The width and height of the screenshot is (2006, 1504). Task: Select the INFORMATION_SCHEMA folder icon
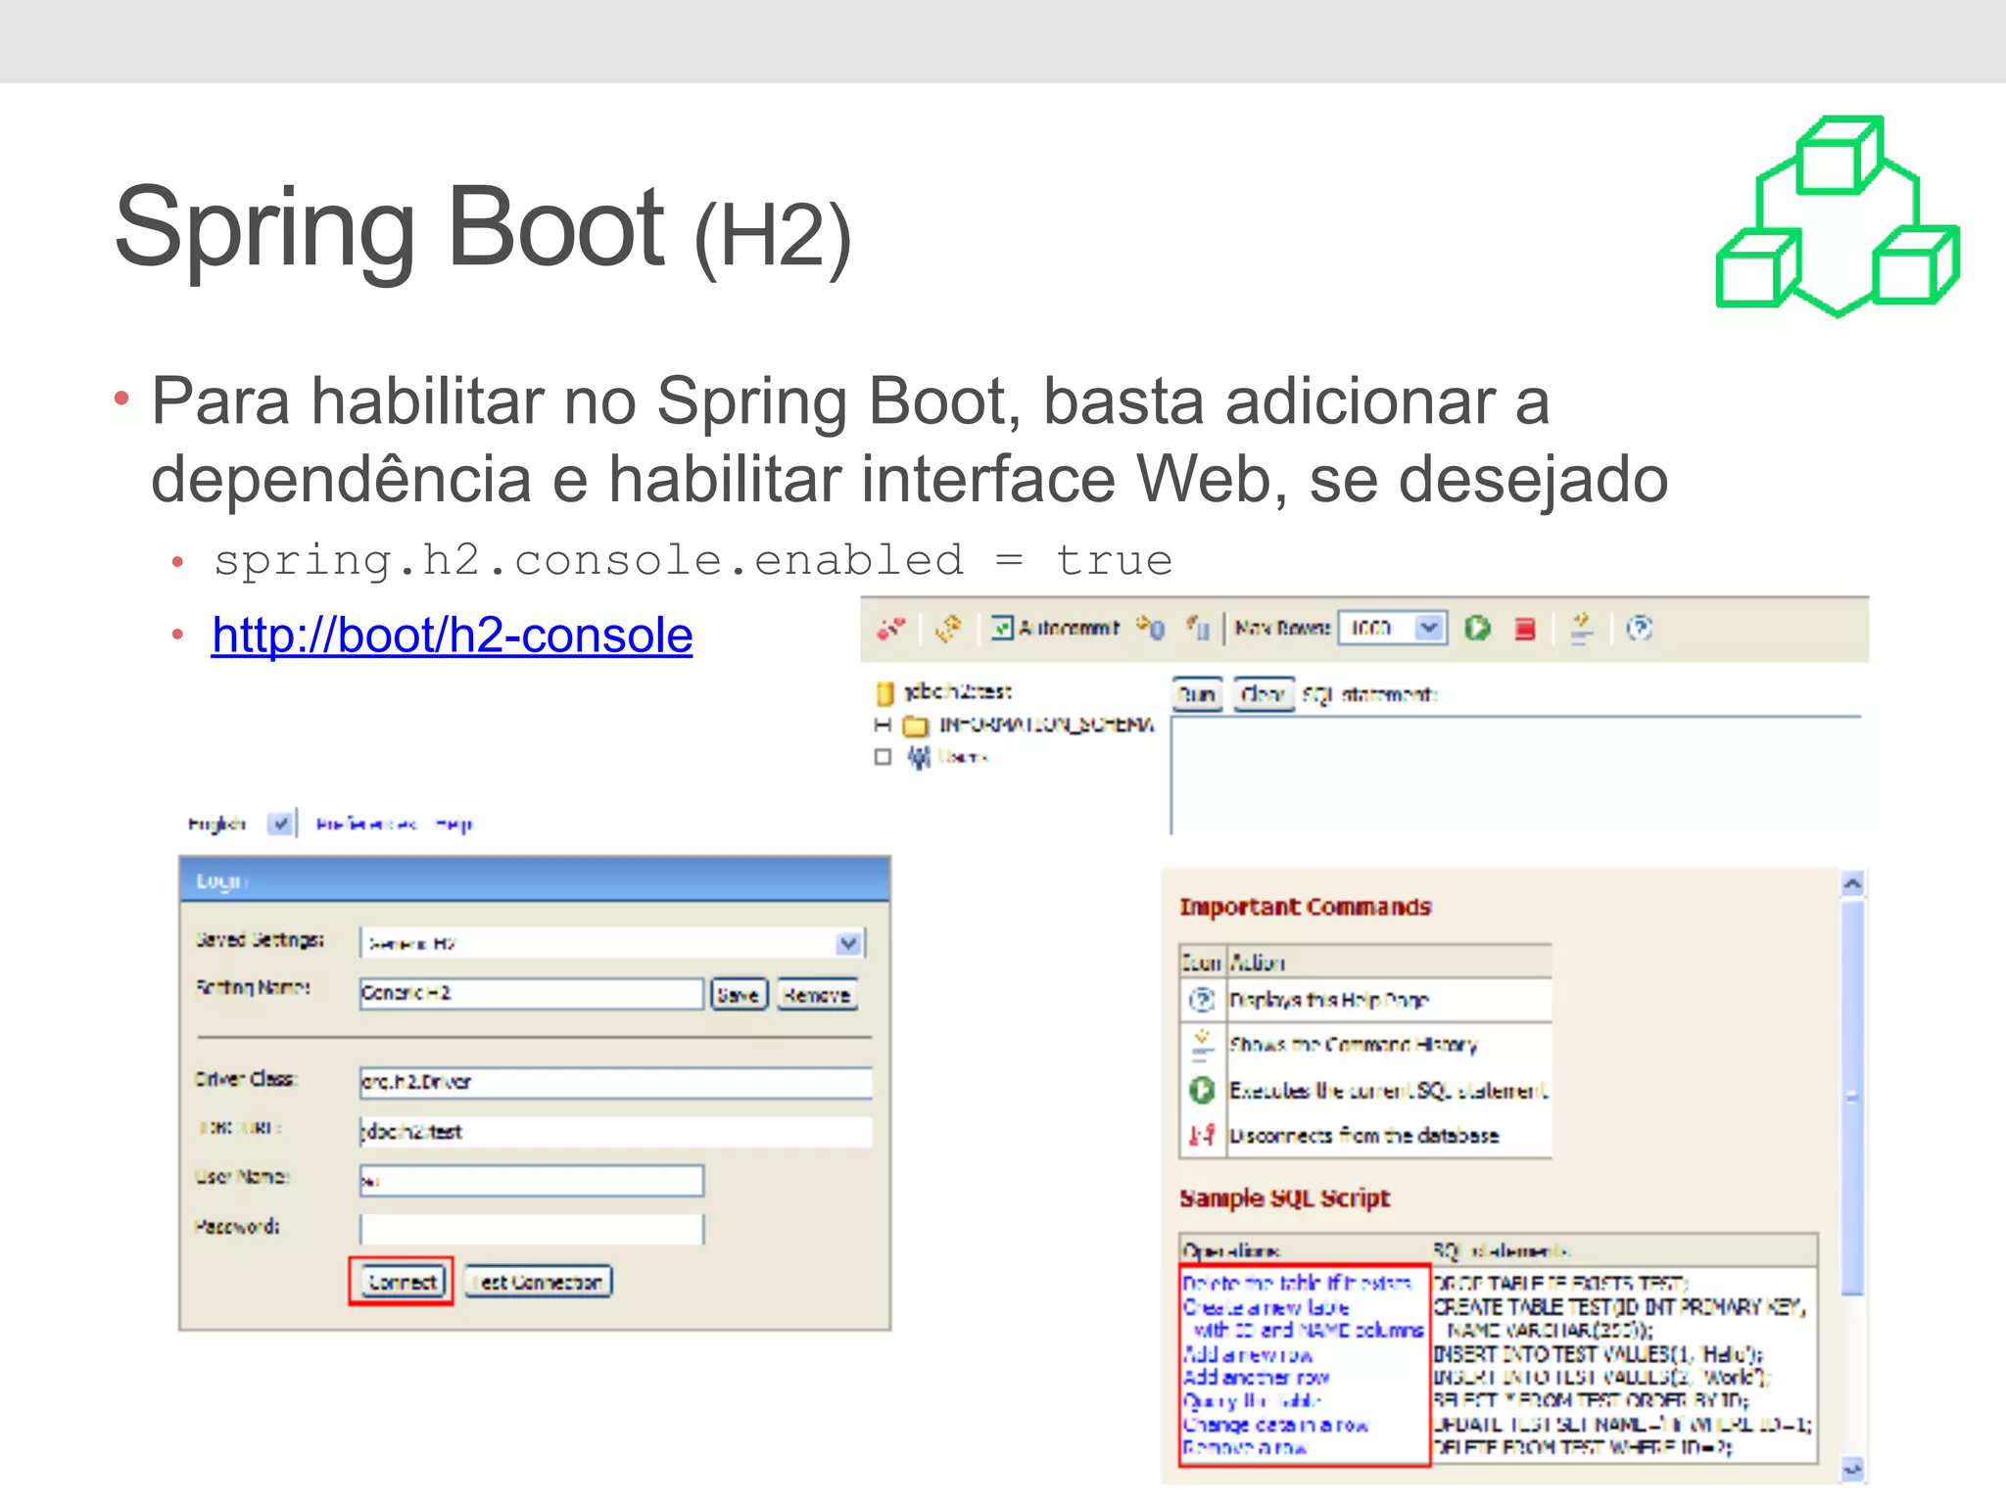915,726
